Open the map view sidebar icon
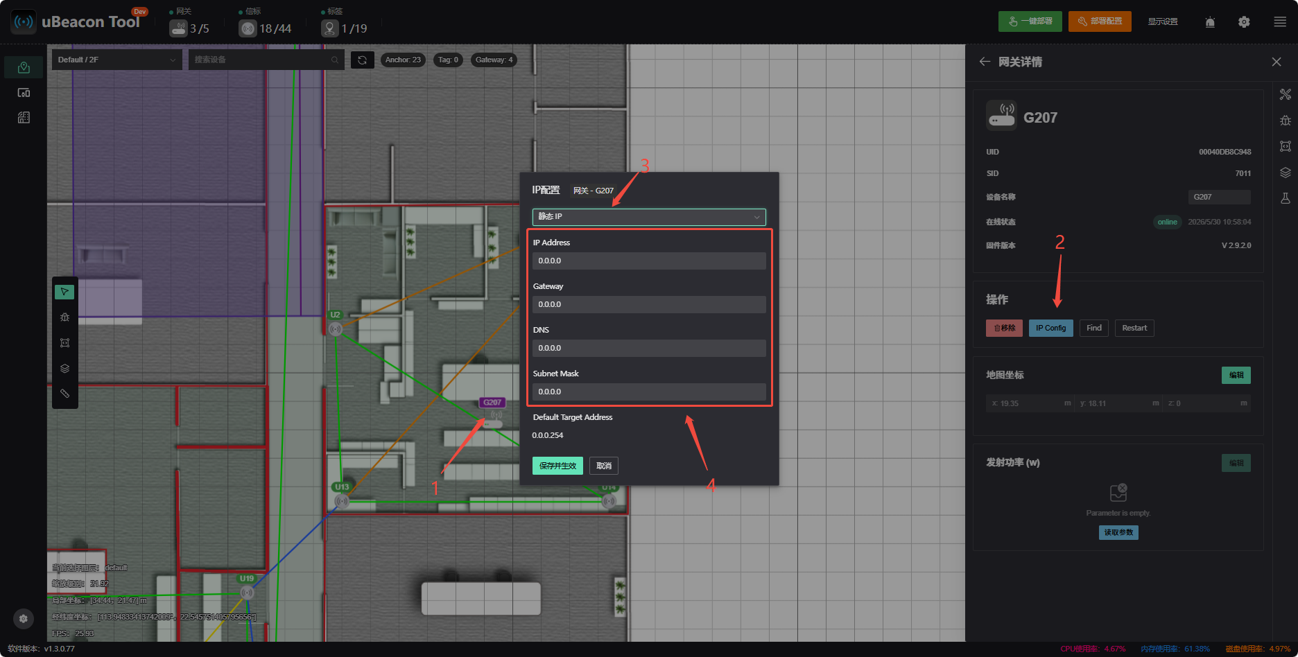This screenshot has width=1298, height=657. 24,67
